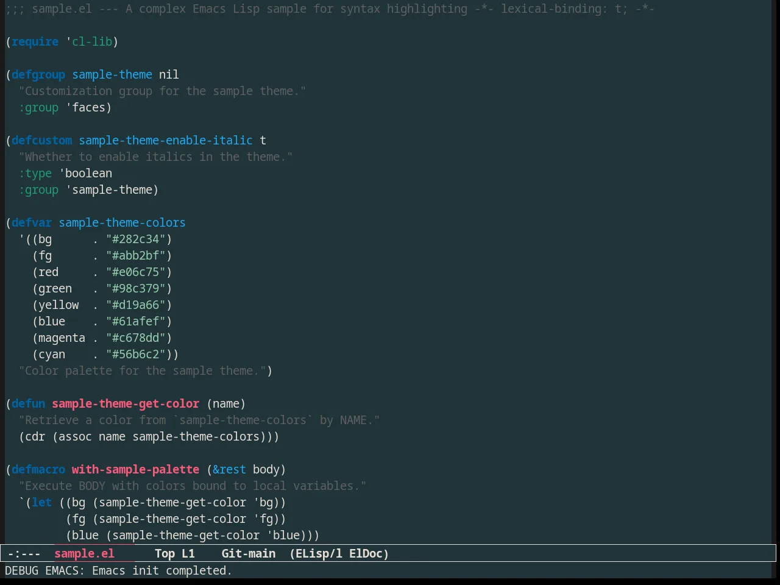Click the ELisp/l major mode name
Image resolution: width=780 pixels, height=585 pixels.
coord(316,553)
